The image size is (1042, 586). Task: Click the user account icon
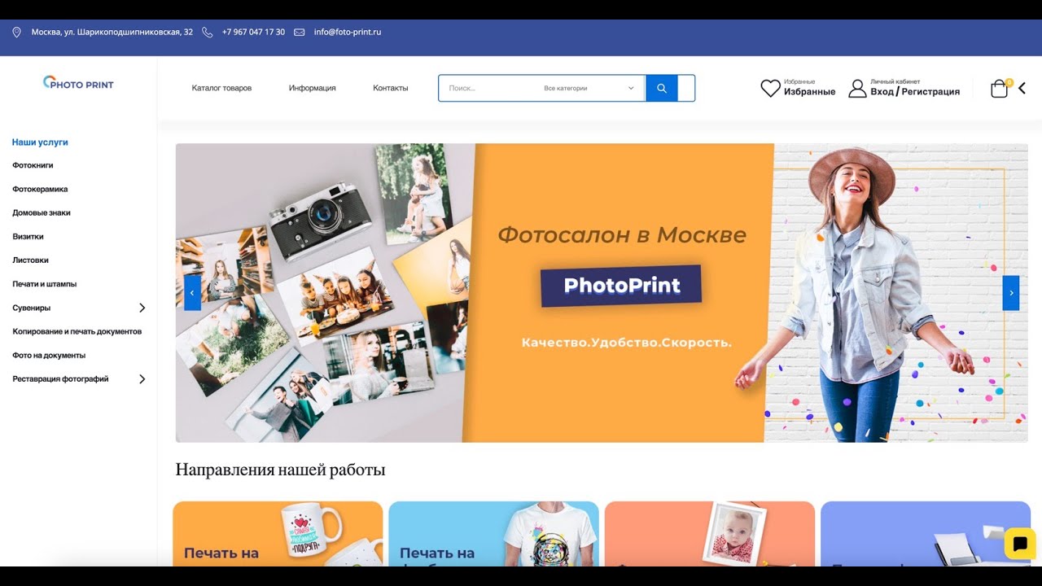(857, 88)
